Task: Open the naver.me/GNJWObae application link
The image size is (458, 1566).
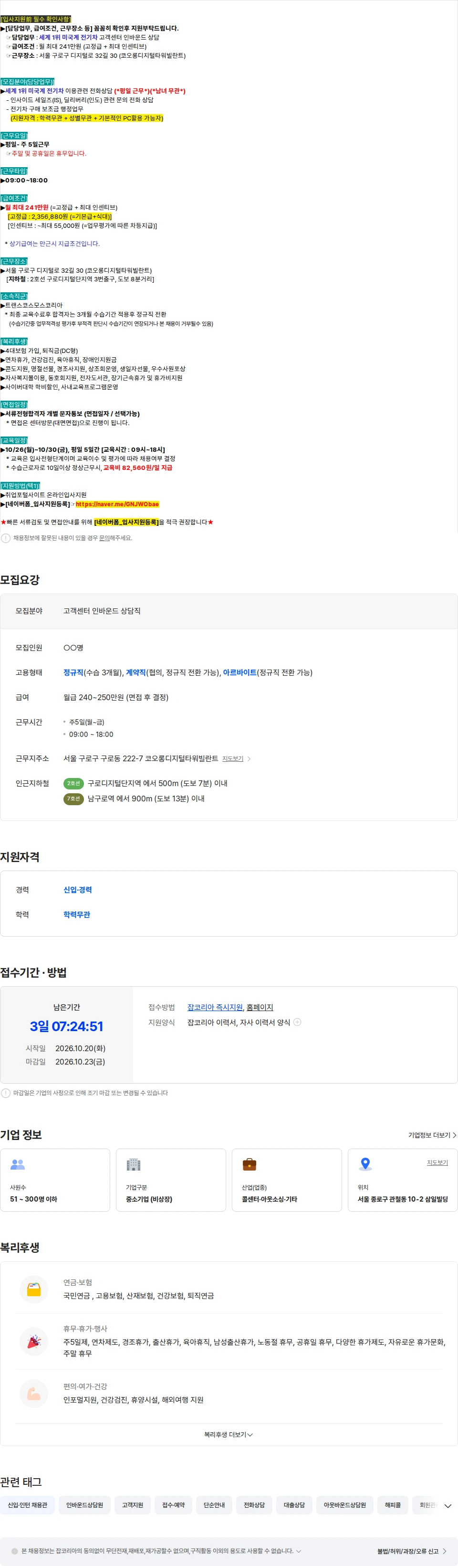Action: (117, 504)
